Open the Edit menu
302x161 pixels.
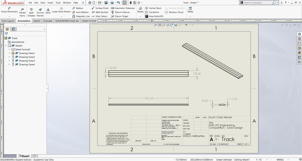[x=36, y=3]
